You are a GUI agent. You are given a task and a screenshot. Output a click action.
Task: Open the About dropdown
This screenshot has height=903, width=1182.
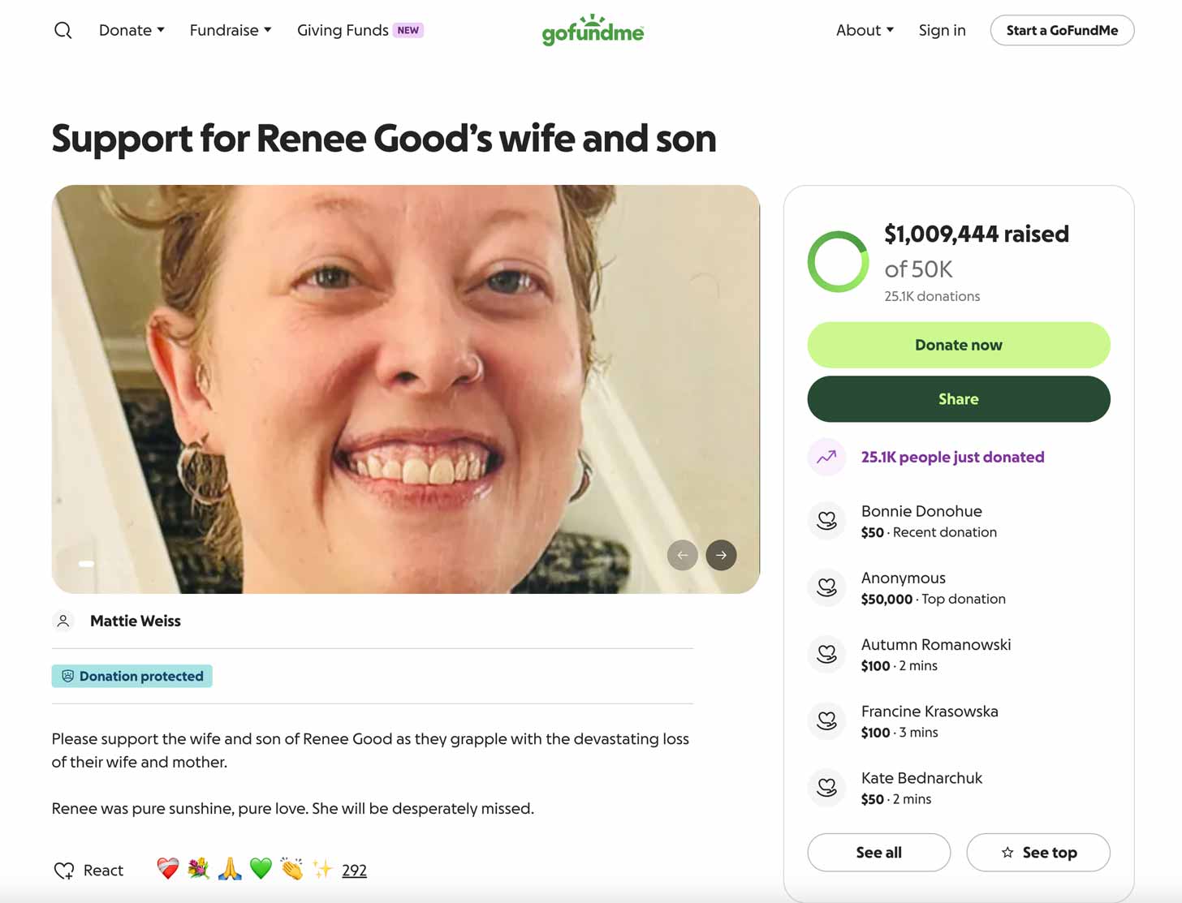click(864, 30)
